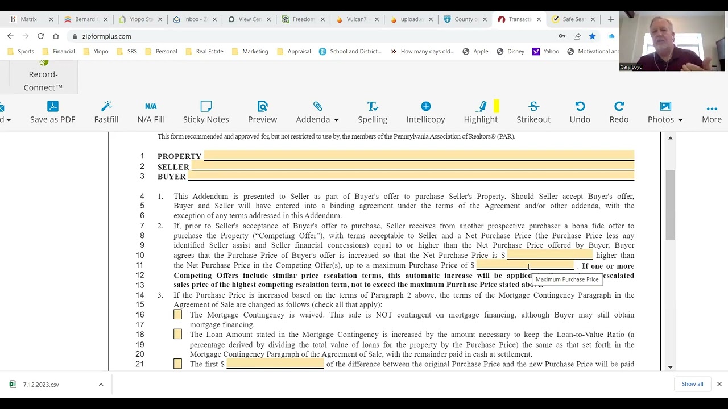Click the Maximum Purchase Price field
Viewport: 728px width, 409px height.
click(525, 265)
